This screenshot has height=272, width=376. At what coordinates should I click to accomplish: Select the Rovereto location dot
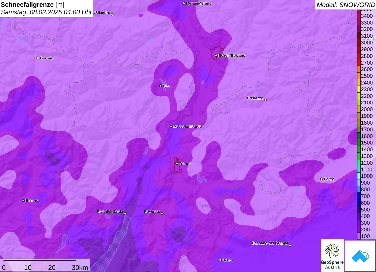(162, 214)
